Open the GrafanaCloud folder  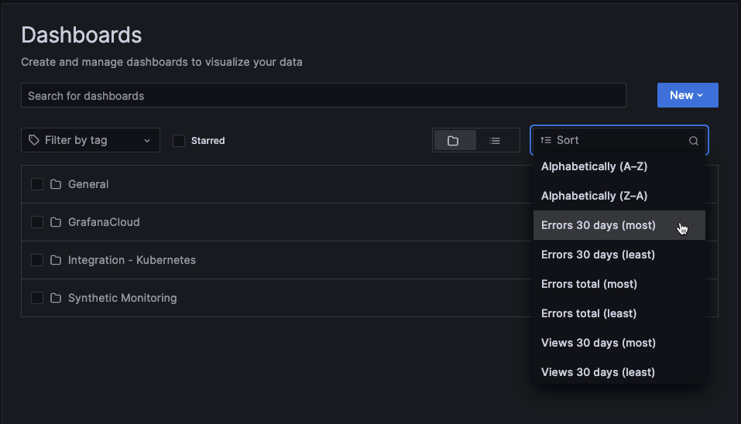click(x=104, y=222)
